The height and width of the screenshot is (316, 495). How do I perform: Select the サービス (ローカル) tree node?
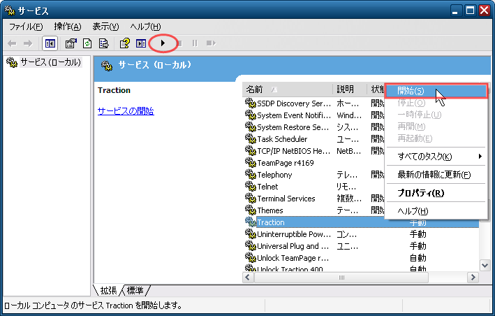(50, 62)
